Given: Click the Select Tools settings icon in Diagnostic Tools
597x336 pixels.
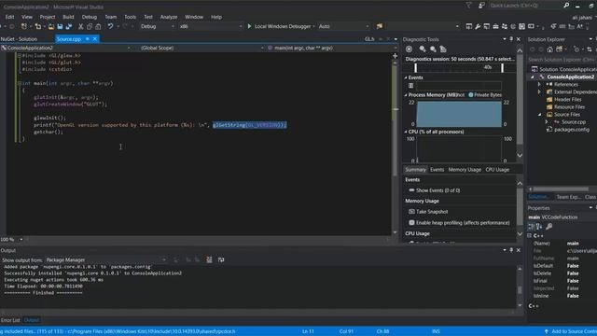Looking at the screenshot, I should (409, 49).
